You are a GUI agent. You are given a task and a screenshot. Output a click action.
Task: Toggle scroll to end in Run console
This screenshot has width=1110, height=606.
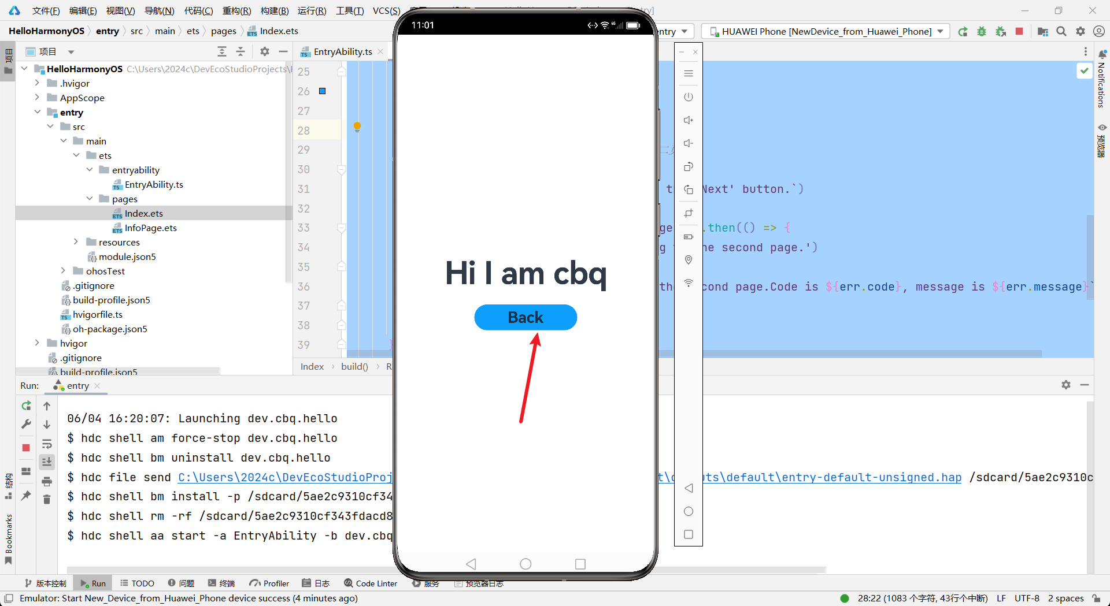tap(47, 462)
